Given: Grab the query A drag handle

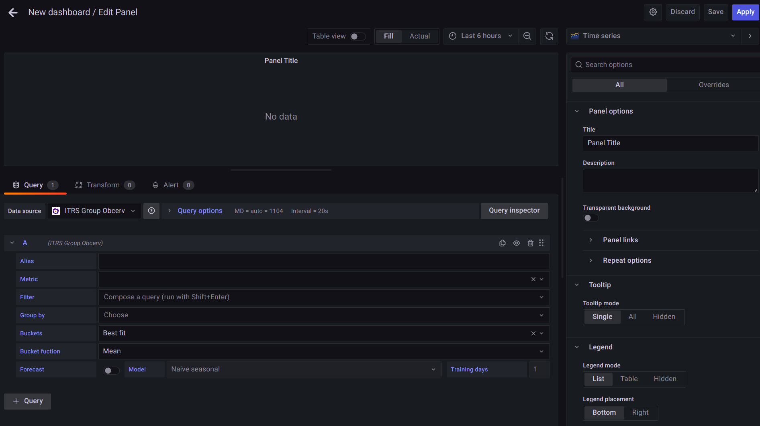Looking at the screenshot, I should point(541,243).
